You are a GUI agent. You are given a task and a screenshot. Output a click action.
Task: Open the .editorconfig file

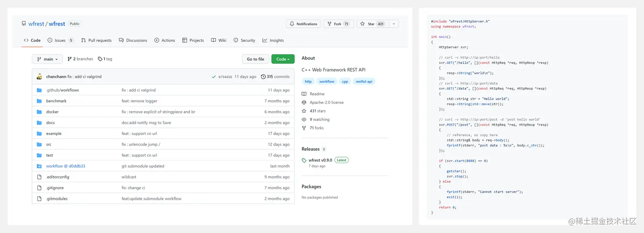[x=57, y=177]
